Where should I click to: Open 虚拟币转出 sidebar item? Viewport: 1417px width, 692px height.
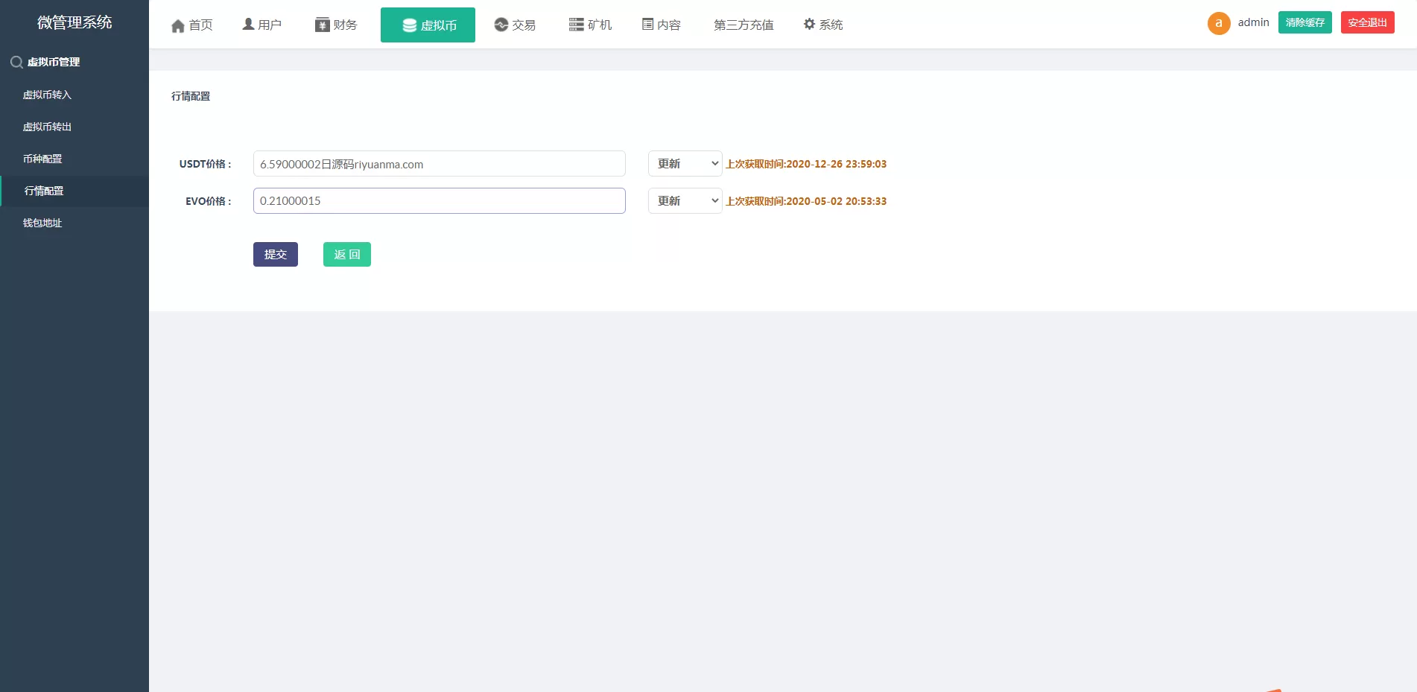[47, 127]
